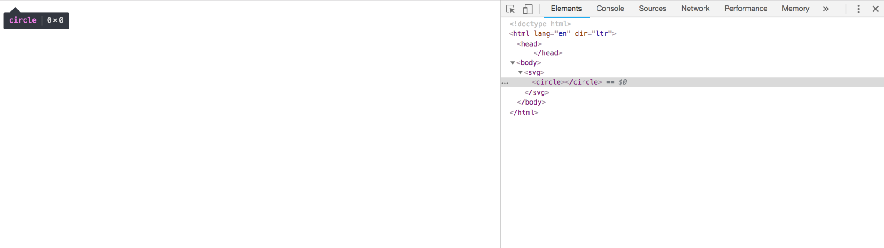
Task: Close the DevTools panel
Action: [x=875, y=9]
